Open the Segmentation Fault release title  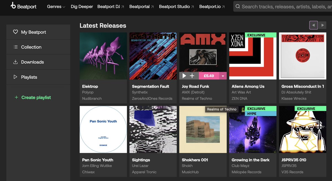pos(151,86)
